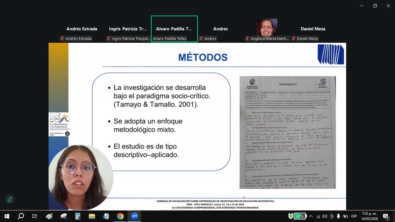Switch the ESP input language indicator
395x222 pixels.
(354, 216)
